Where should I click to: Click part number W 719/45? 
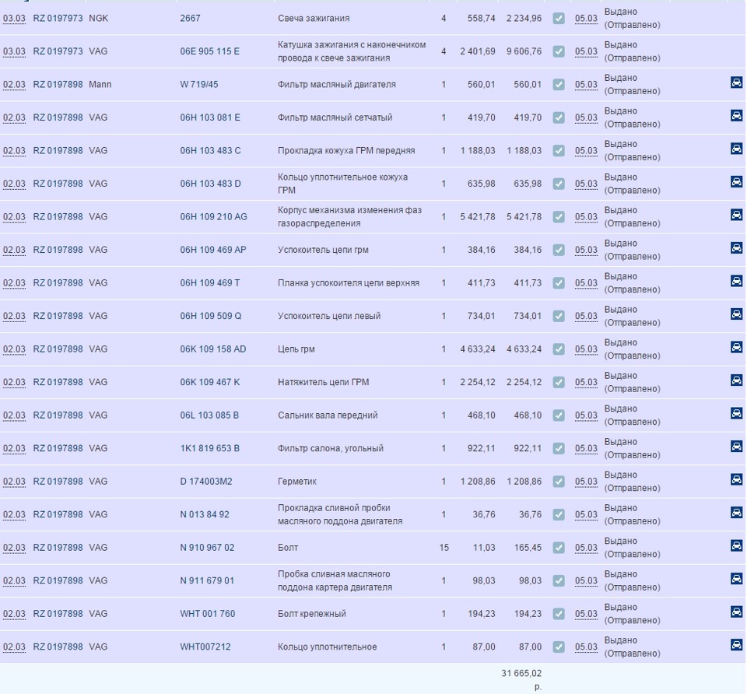pyautogui.click(x=199, y=85)
